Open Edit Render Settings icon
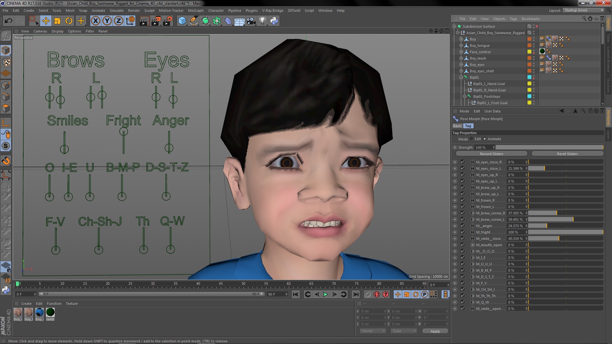The image size is (612, 344). coord(168,21)
